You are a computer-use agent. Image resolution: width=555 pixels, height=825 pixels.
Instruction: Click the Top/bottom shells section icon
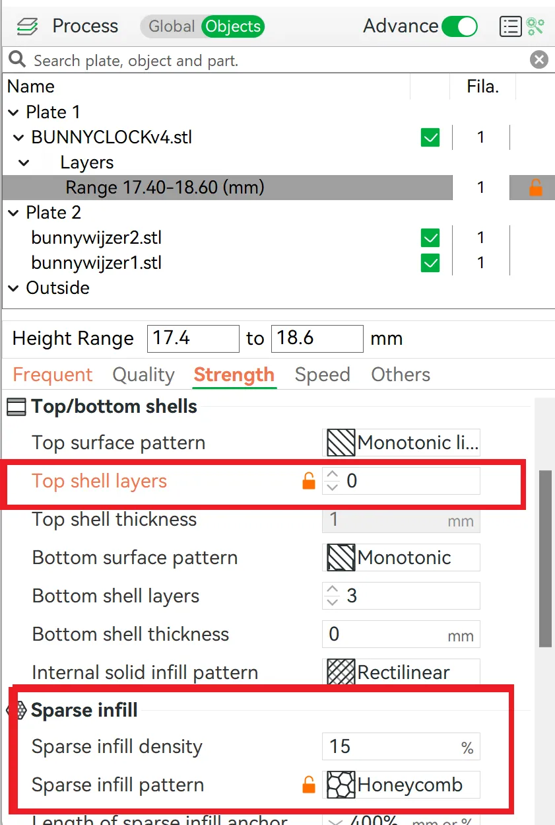[x=16, y=407]
